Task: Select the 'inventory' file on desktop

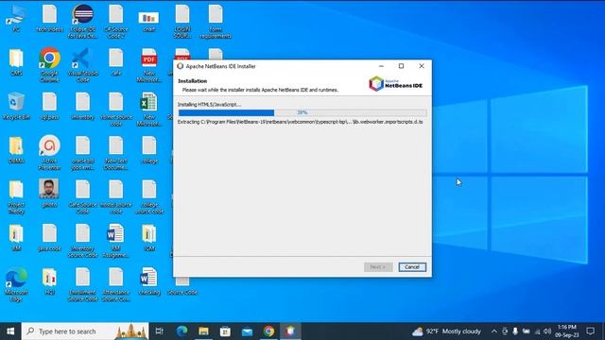Action: [82, 106]
